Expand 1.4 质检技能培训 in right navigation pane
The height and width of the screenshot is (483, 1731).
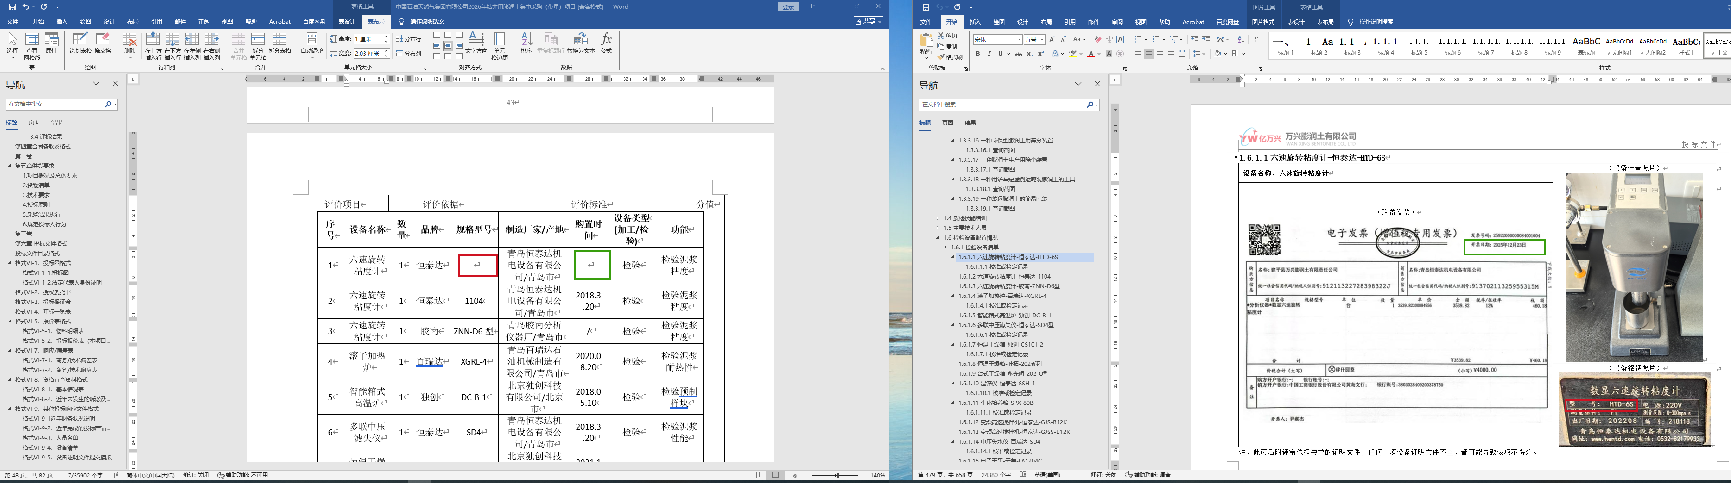click(x=938, y=218)
